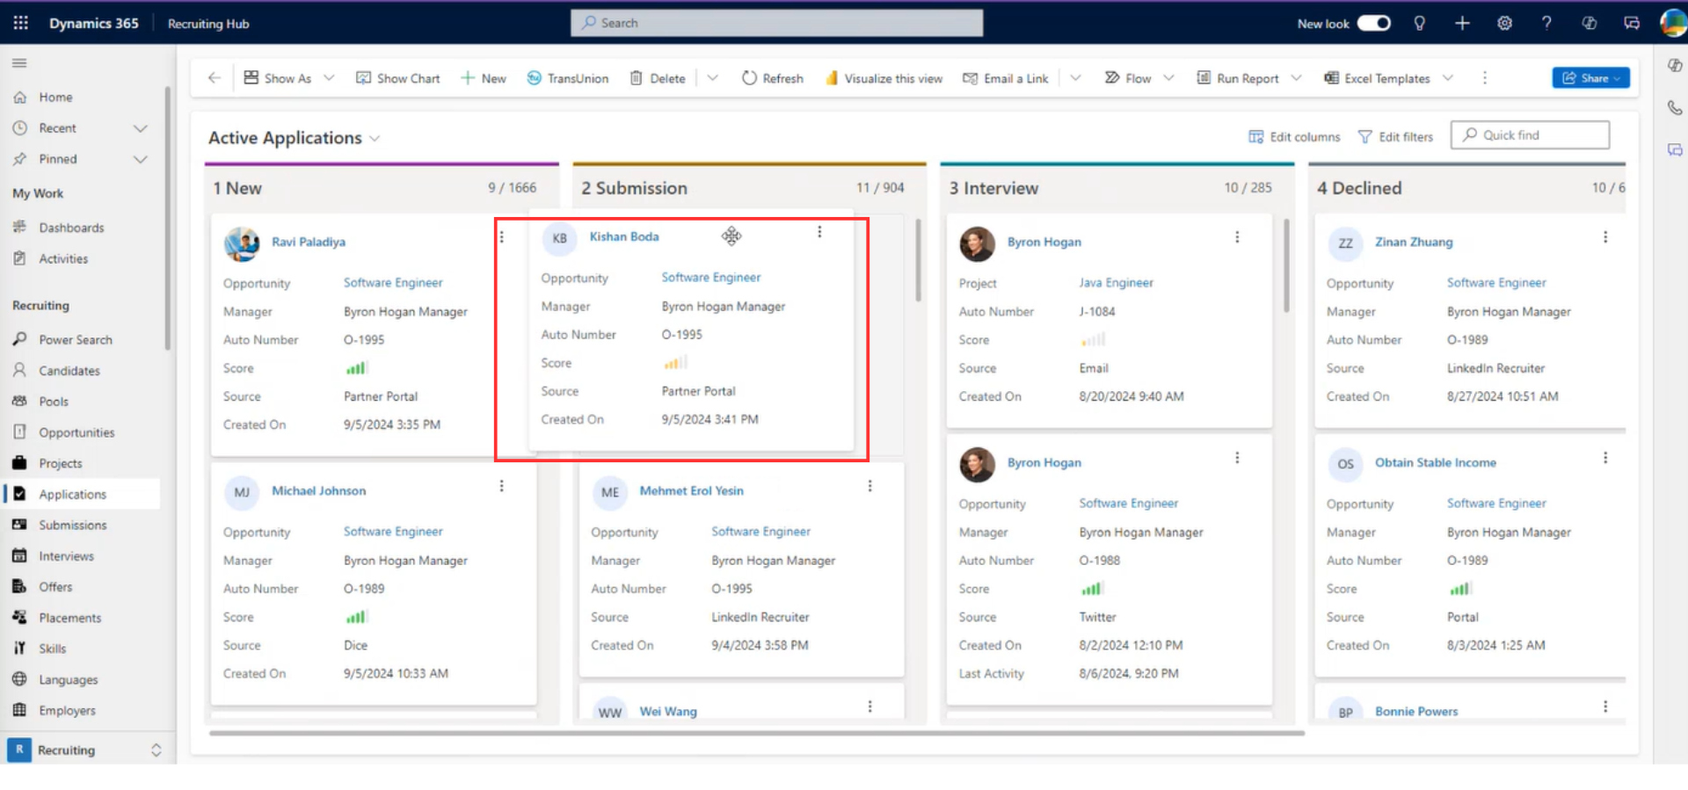Image resolution: width=1688 pixels, height=790 pixels.
Task: Open the Run Report dropdown
Action: tap(1249, 78)
